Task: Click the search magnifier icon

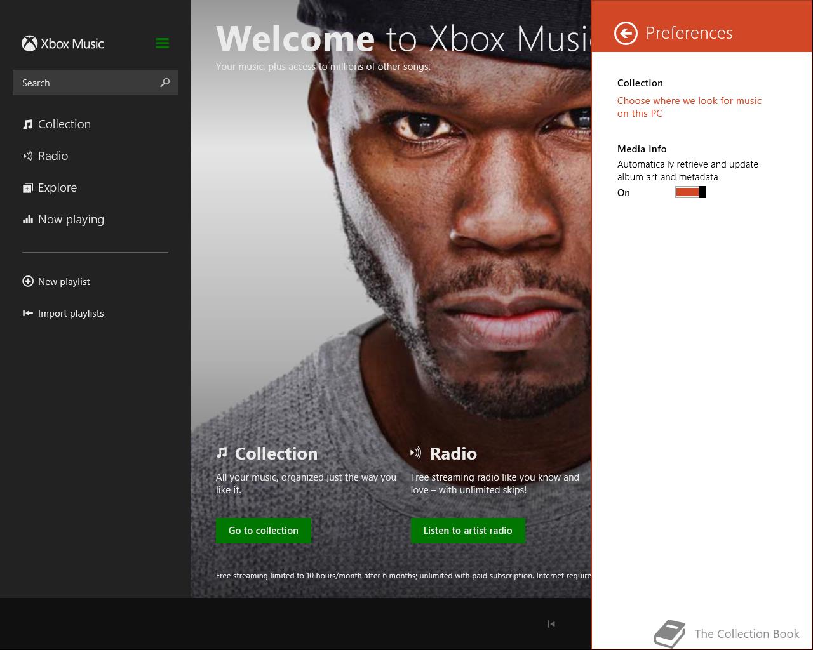Action: [165, 83]
